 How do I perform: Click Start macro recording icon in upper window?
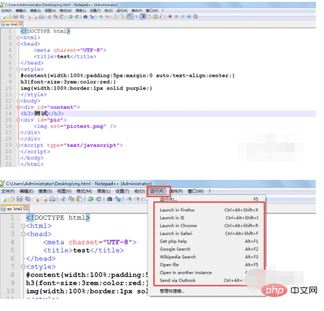tap(170, 16)
